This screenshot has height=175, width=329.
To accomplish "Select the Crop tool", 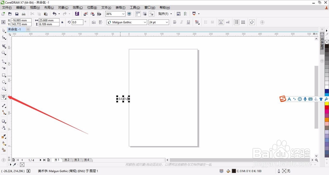I will tap(4, 46).
